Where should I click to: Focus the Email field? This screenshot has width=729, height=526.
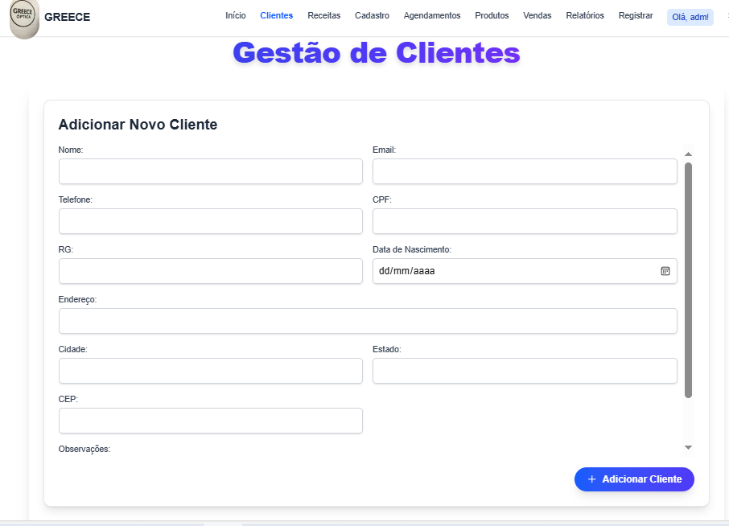524,171
